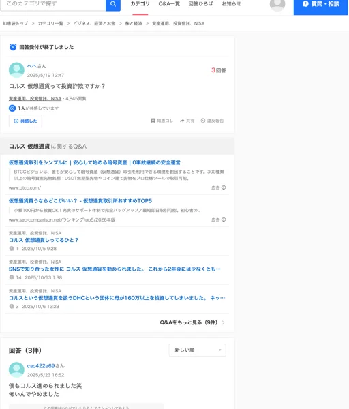Save the question with 知恵コレ
Screen dimensions: 349x409
pyautogui.click(x=162, y=121)
